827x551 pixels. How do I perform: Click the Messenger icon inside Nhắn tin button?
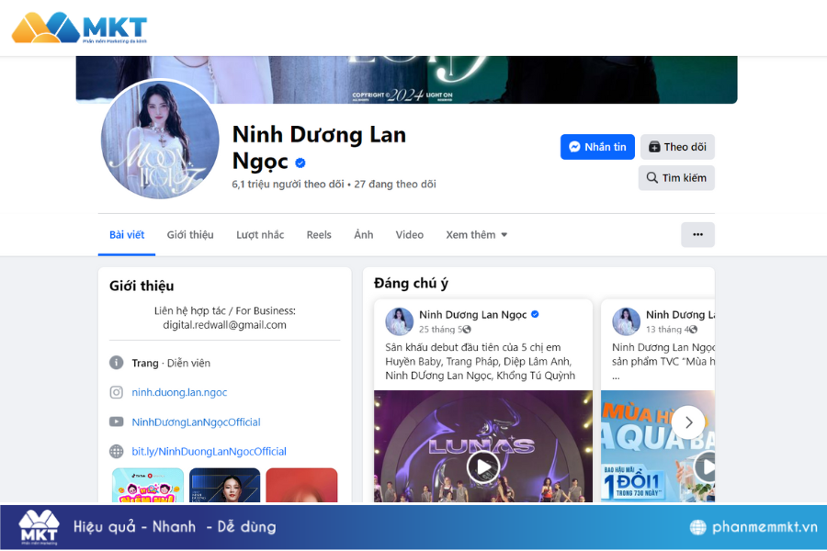pyautogui.click(x=574, y=147)
